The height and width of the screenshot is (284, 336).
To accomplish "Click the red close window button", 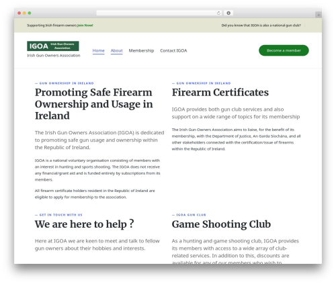I will point(19,13).
